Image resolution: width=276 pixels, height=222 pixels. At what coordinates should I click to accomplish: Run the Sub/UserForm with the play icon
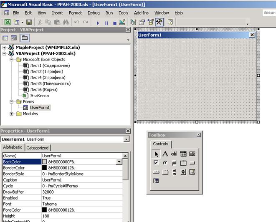coord(98,23)
